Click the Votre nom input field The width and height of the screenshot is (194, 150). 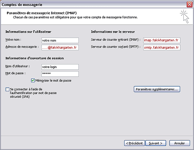pyautogui.click(x=60, y=41)
